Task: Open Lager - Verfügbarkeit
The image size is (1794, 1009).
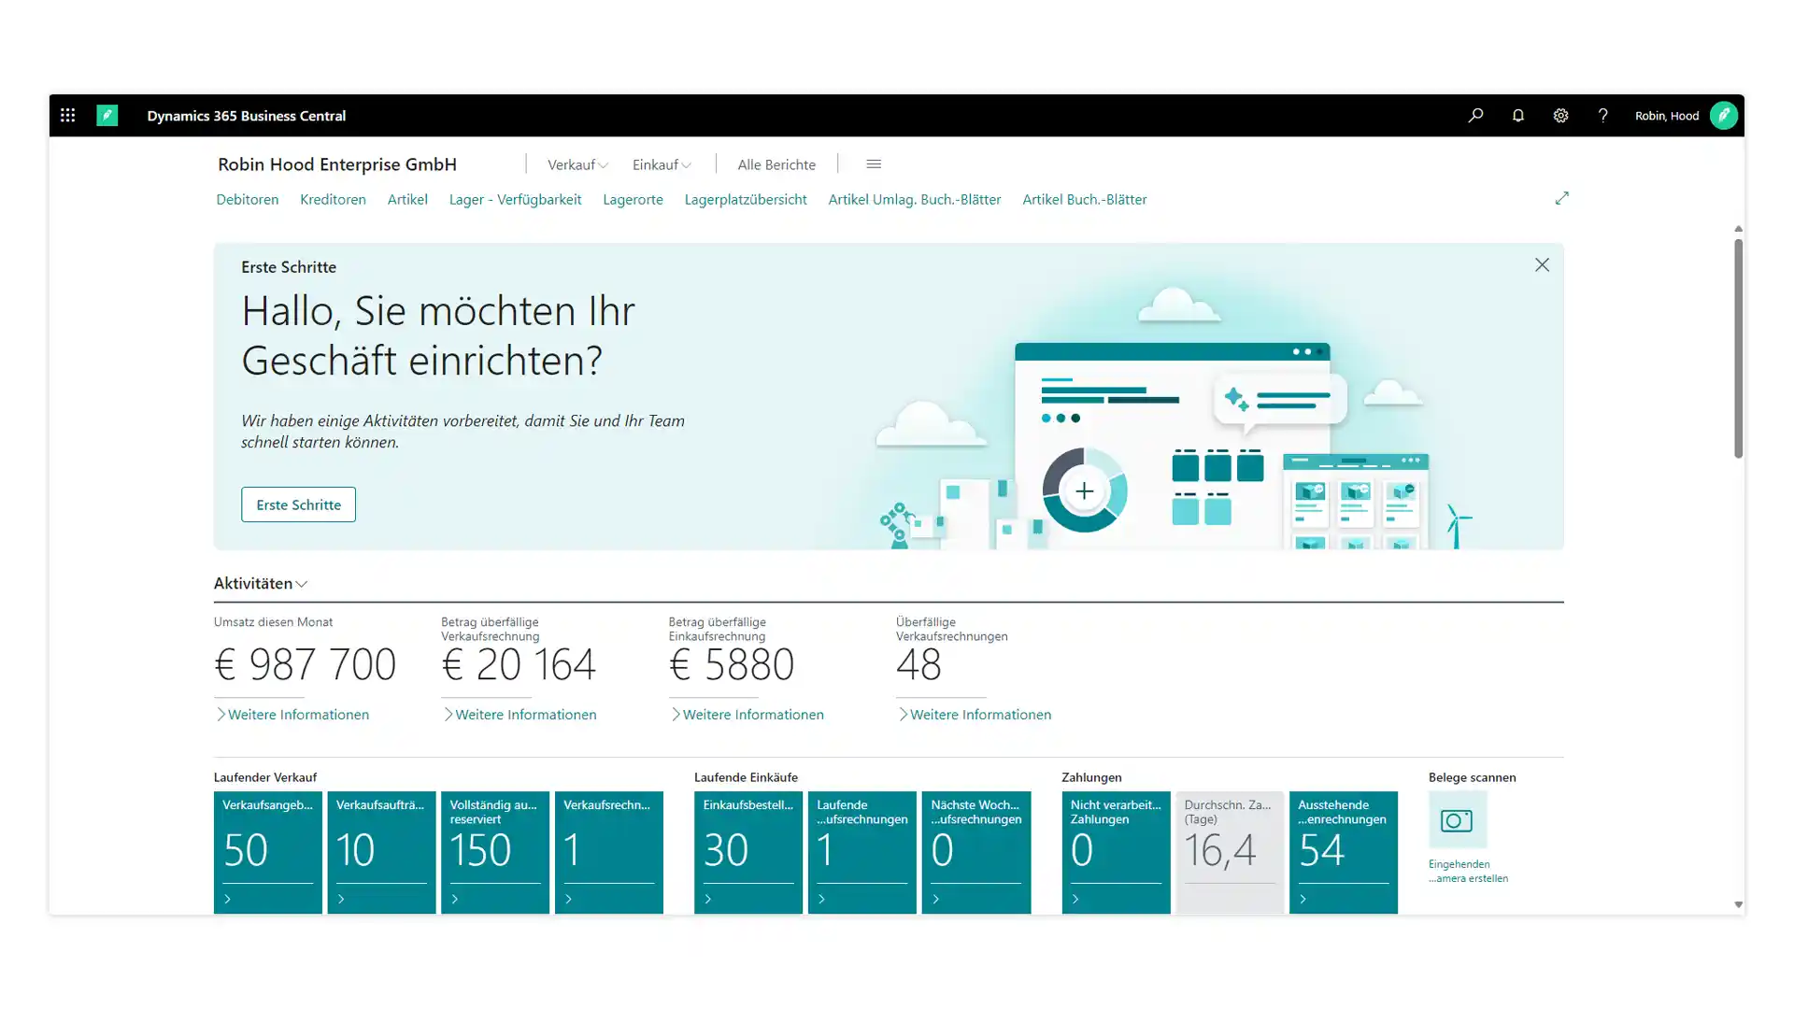Action: pyautogui.click(x=515, y=199)
